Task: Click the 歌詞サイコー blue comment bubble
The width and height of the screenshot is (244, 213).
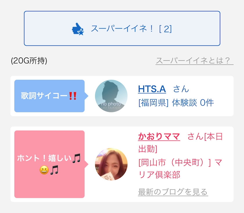Action: 49,96
